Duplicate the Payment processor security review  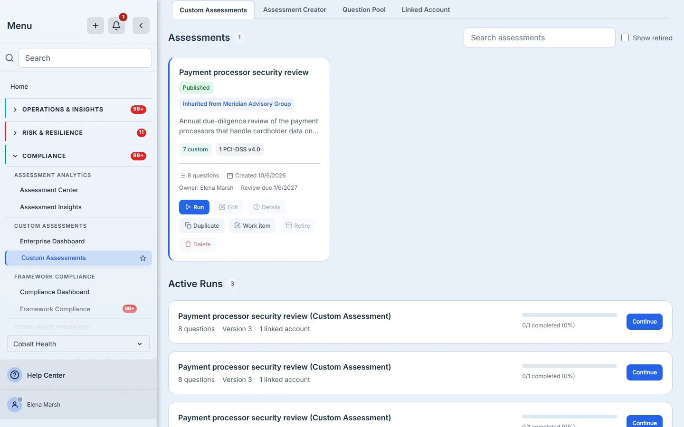click(x=202, y=226)
